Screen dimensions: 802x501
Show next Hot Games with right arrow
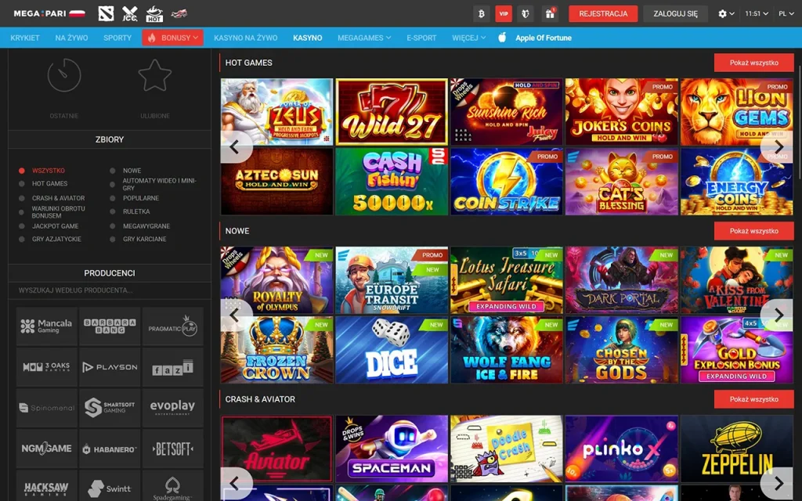(x=778, y=147)
